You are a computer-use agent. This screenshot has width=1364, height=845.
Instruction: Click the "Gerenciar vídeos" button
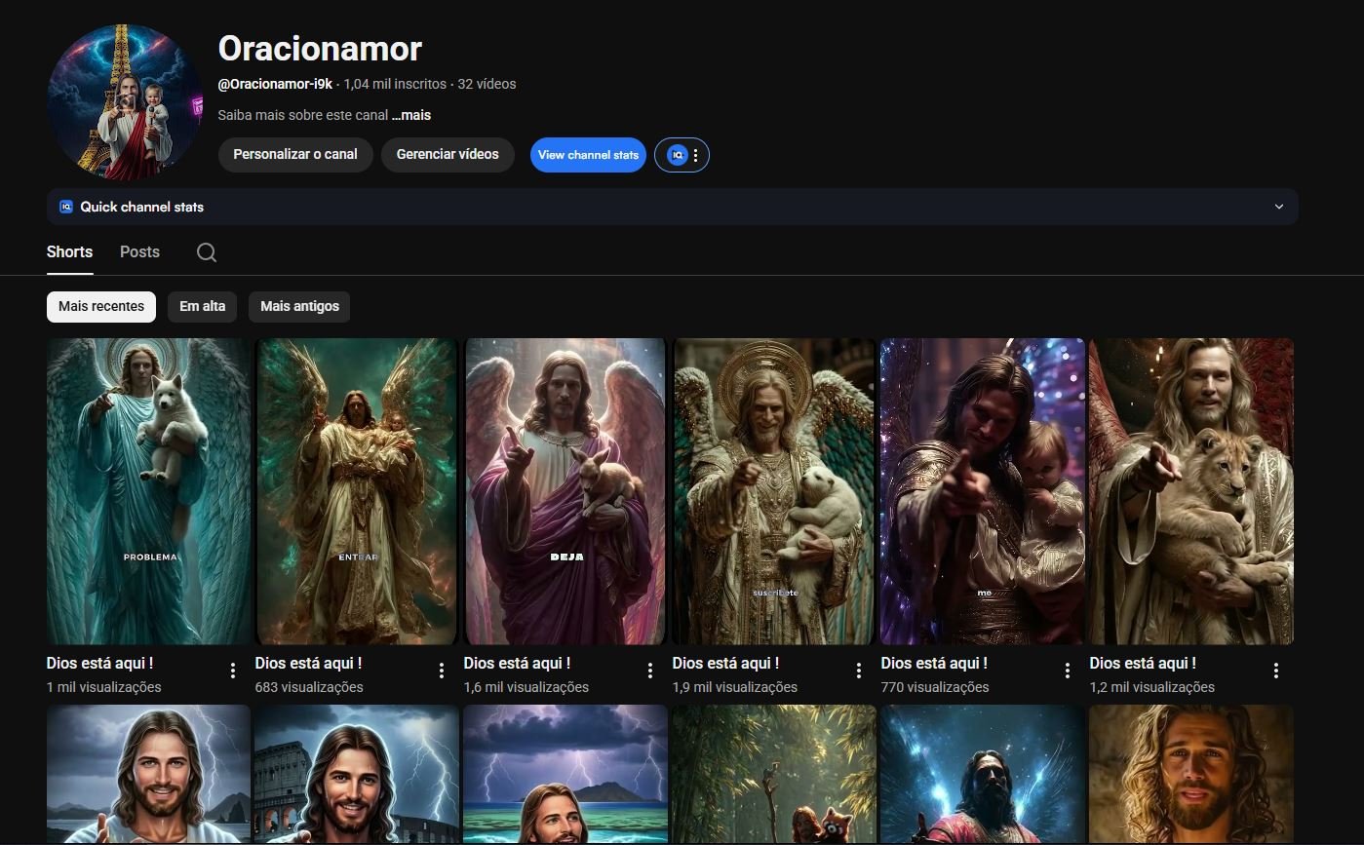[448, 154]
